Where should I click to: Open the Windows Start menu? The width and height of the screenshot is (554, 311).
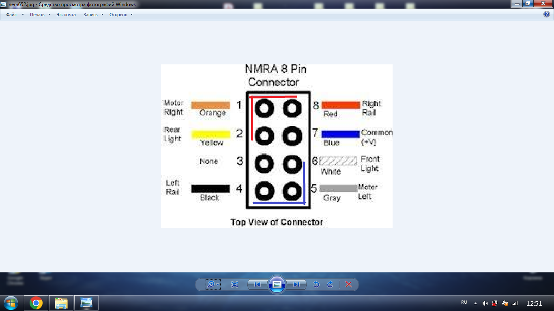tap(11, 303)
